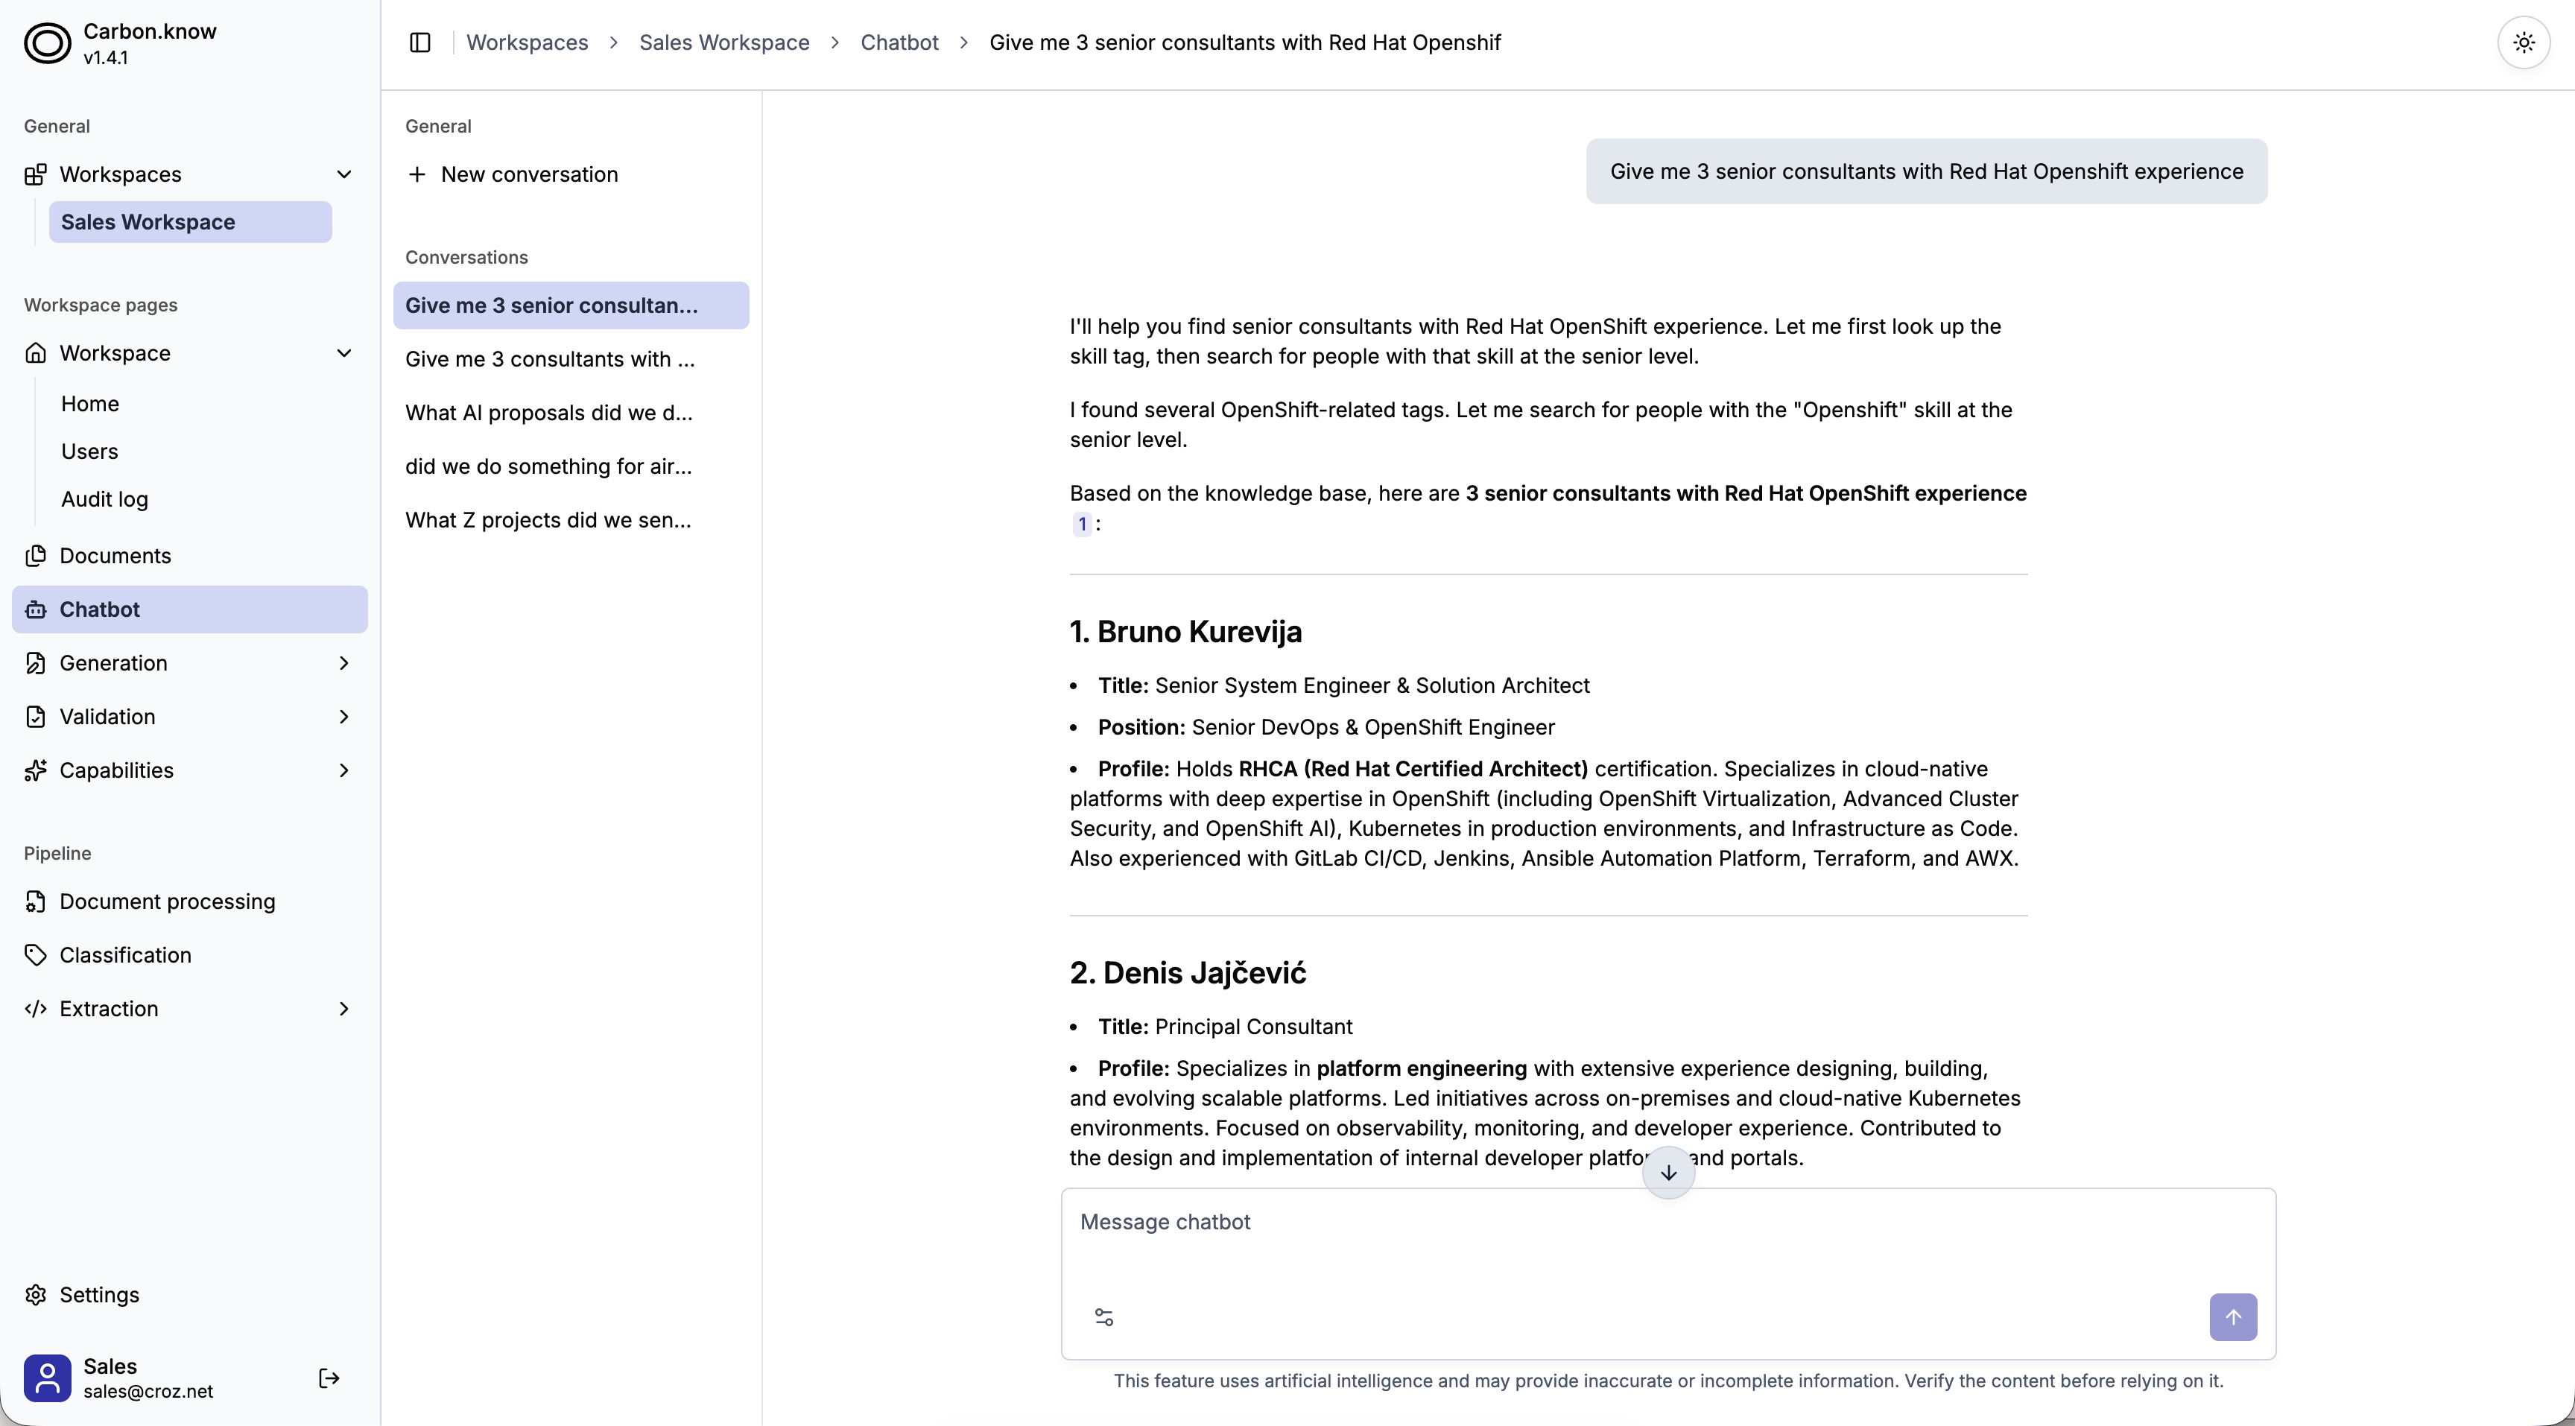Click the Capabilities sparkle icon
The height and width of the screenshot is (1426, 2575).
pos(36,770)
